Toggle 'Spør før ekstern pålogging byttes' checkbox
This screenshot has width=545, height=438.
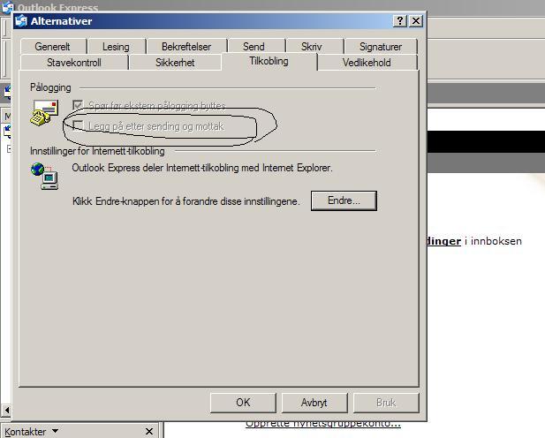point(78,105)
